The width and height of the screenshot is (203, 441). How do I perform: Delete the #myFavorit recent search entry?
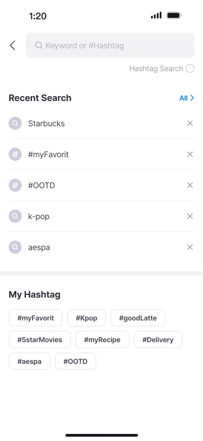point(190,154)
